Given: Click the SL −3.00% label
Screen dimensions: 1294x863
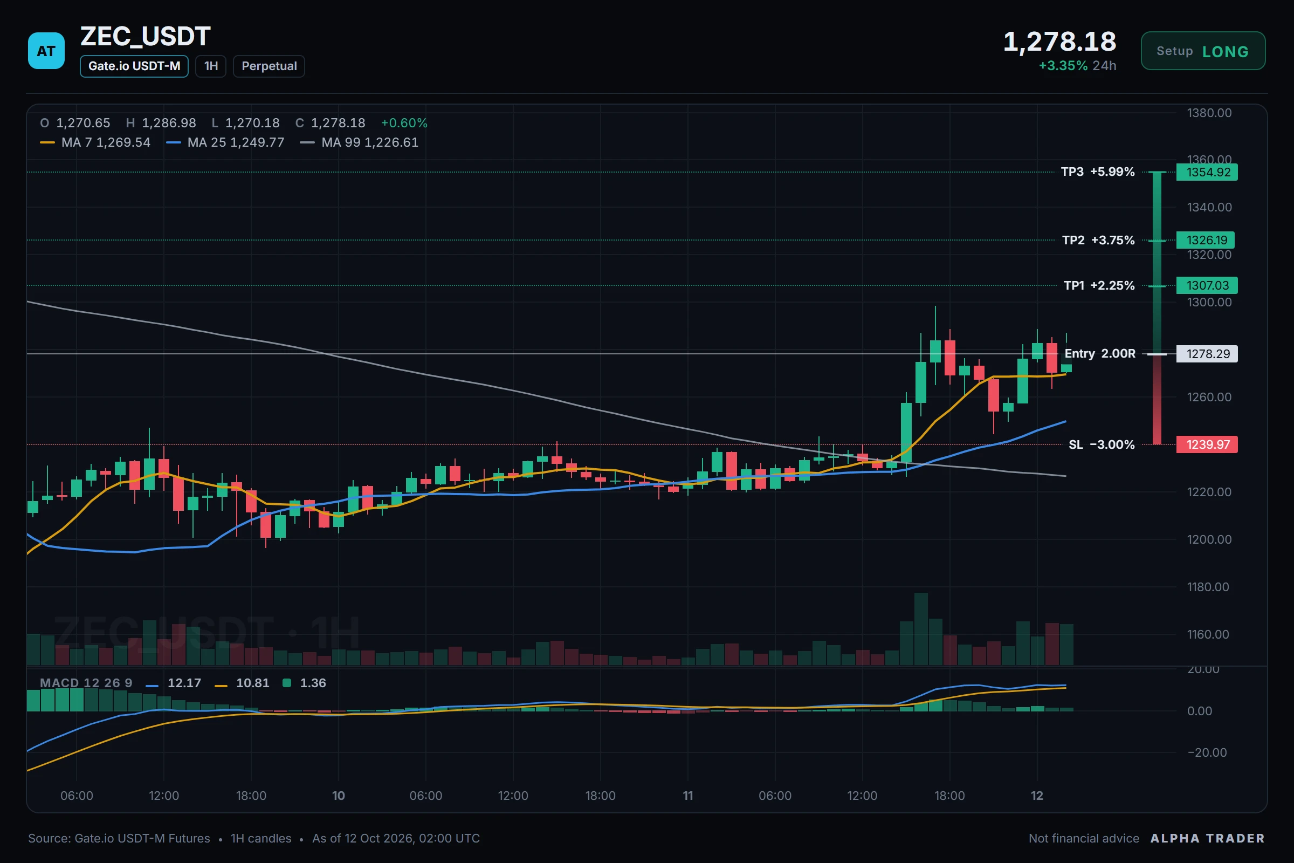Looking at the screenshot, I should 1102,444.
